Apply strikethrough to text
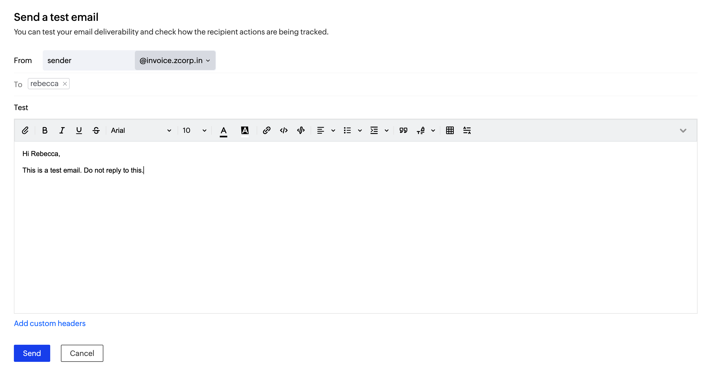The width and height of the screenshot is (712, 372). click(x=96, y=130)
